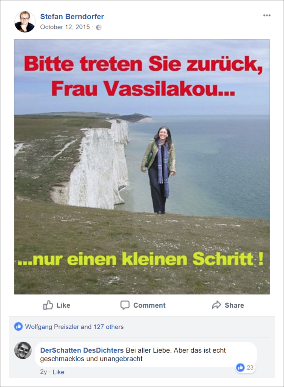Click the Share label under the post
This screenshot has height=387, width=284.
[234, 305]
